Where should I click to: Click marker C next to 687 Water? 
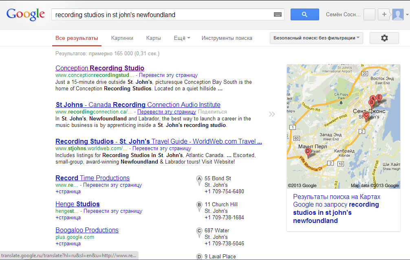tap(199, 232)
